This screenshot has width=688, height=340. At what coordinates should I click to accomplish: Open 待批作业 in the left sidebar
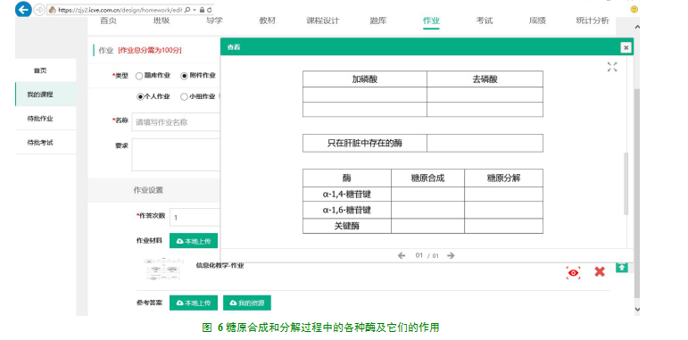[46, 119]
